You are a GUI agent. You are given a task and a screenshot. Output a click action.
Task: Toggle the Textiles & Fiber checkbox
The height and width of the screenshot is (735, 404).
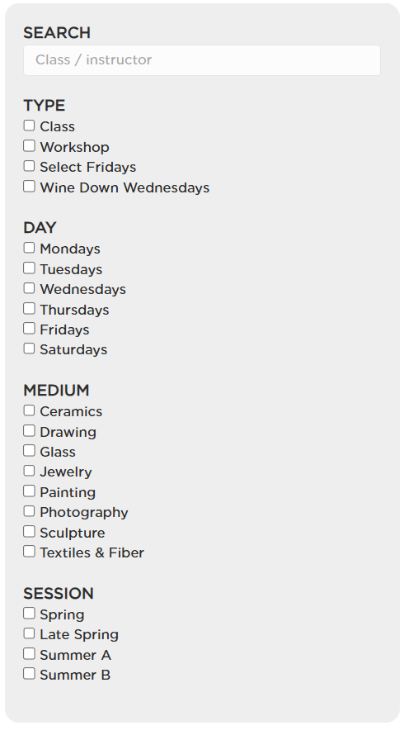pos(29,552)
